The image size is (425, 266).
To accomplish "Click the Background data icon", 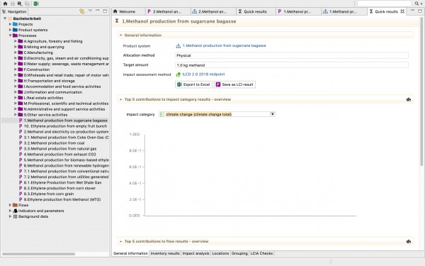I will 15,216.
